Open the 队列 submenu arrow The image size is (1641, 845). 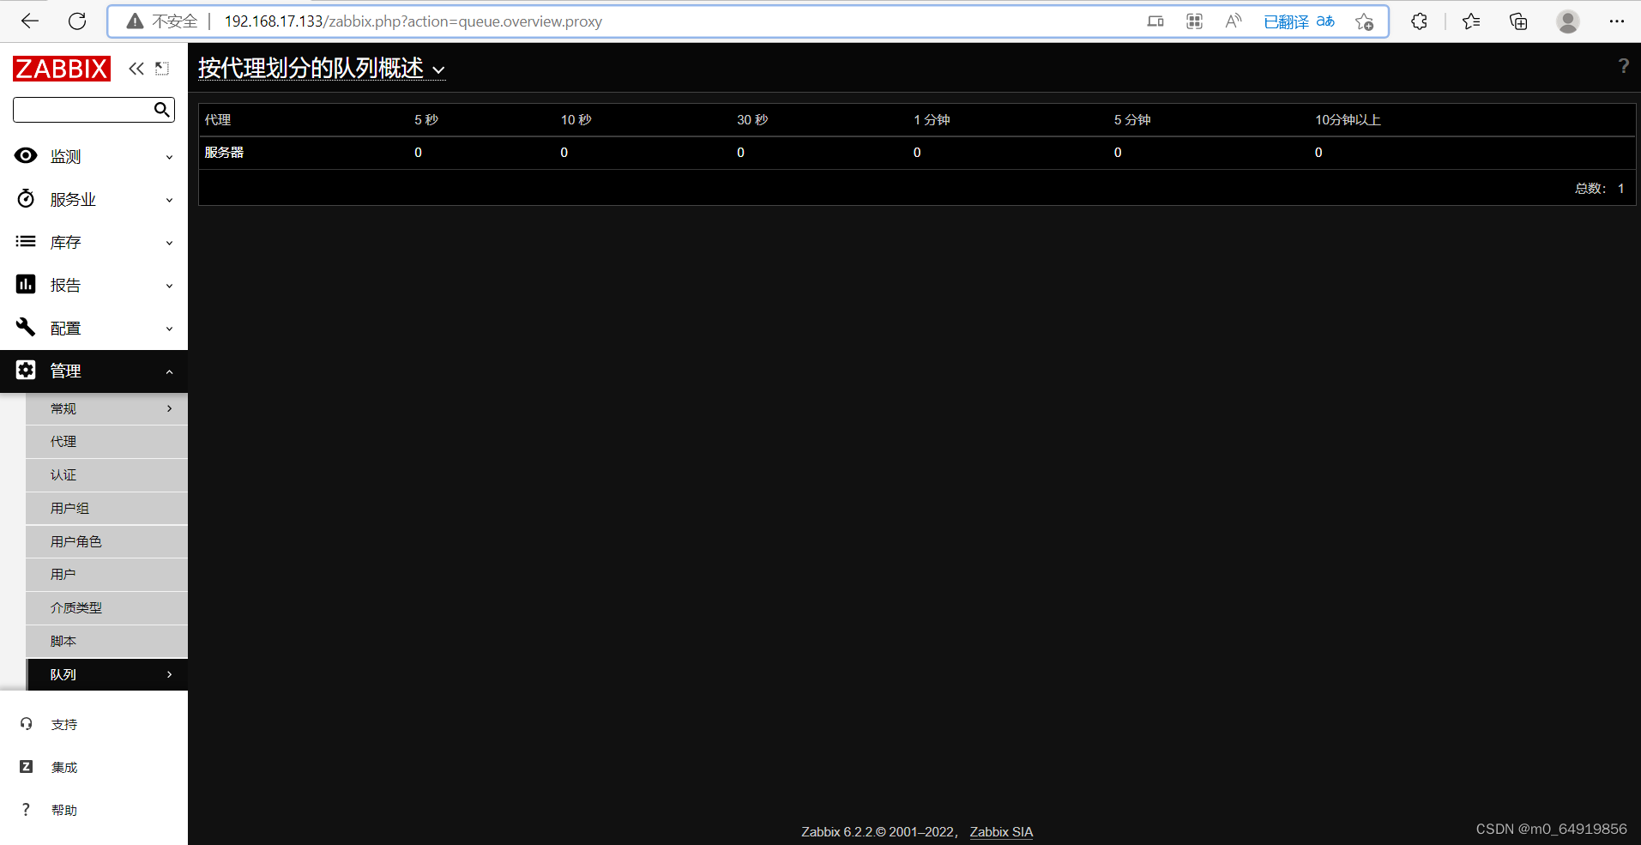tap(169, 674)
